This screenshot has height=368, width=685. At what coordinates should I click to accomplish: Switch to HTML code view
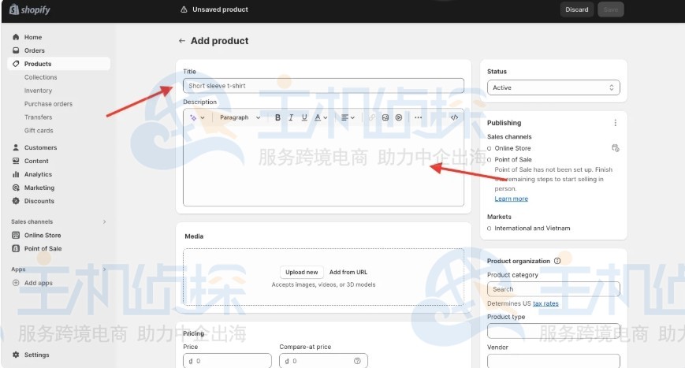pyautogui.click(x=454, y=117)
